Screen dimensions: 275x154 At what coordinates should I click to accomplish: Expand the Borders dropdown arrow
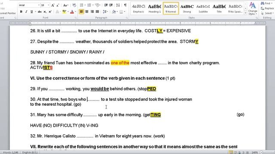pos(125,12)
